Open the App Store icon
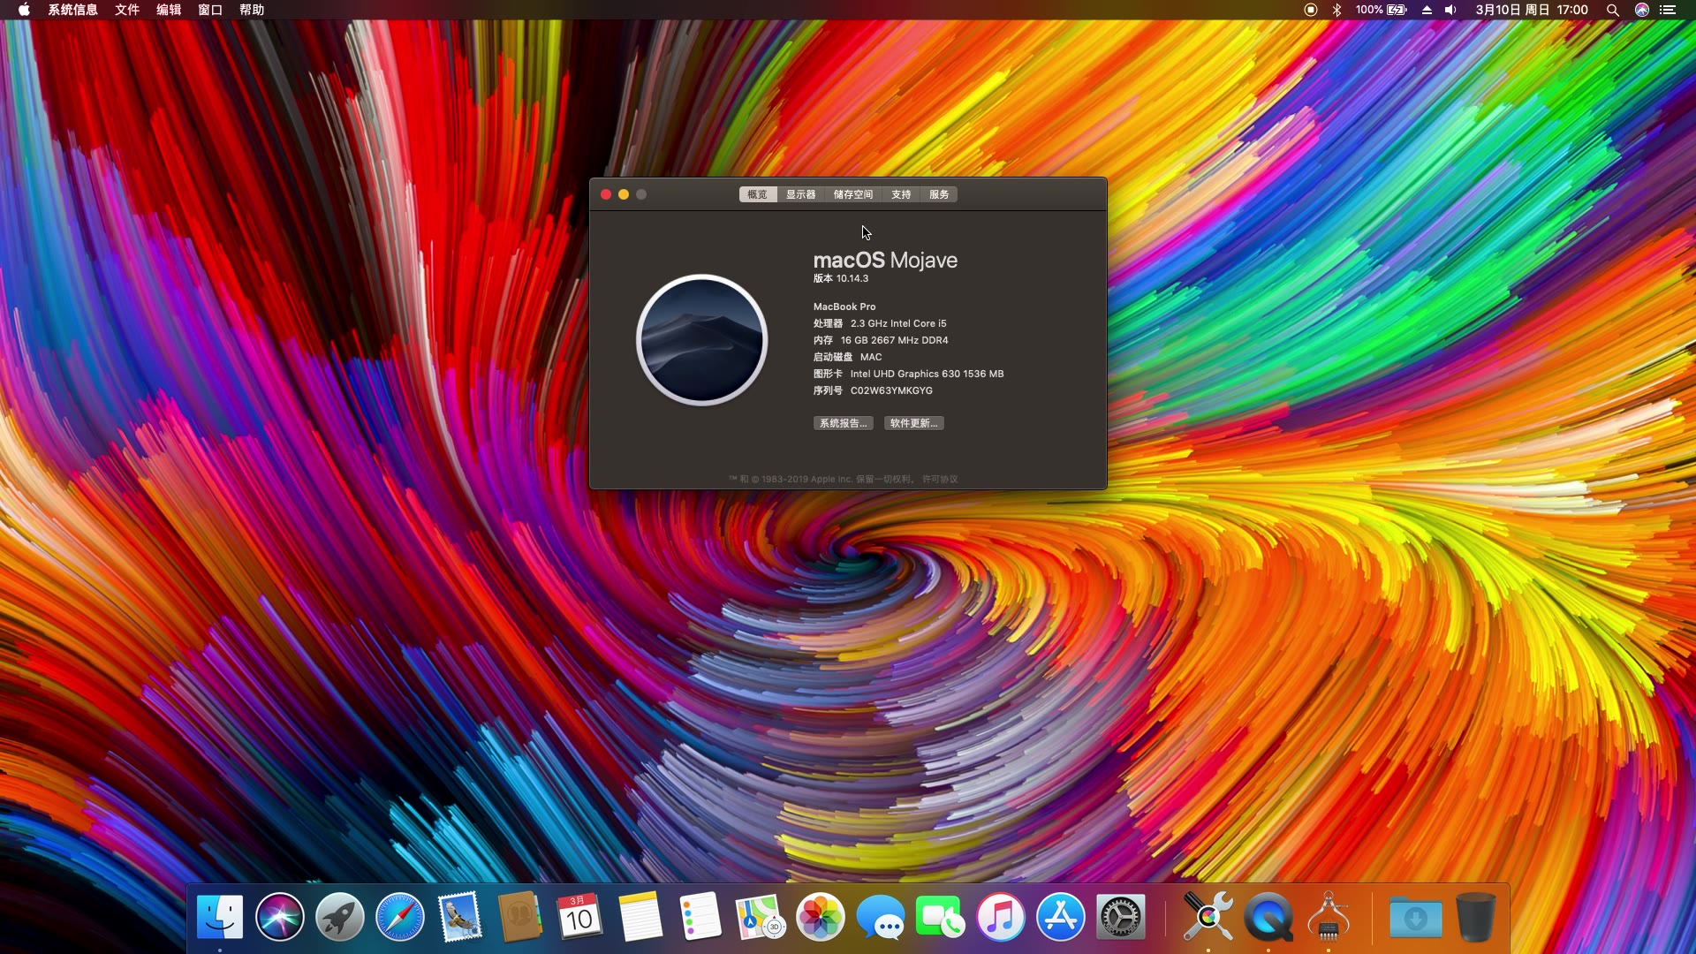Screen dimensions: 1696x954 point(1060,917)
